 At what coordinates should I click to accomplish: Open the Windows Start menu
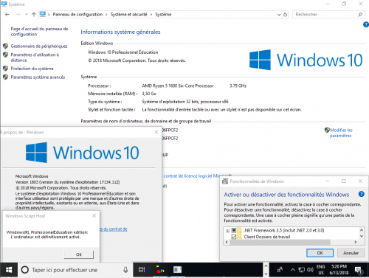(x=9, y=270)
